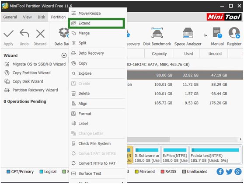Start Partition Recovery Wizard
244x184 pixels.
coord(31,90)
